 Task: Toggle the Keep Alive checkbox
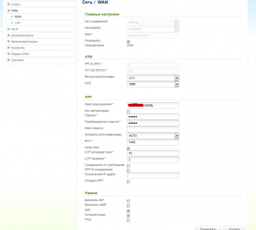coord(129,148)
